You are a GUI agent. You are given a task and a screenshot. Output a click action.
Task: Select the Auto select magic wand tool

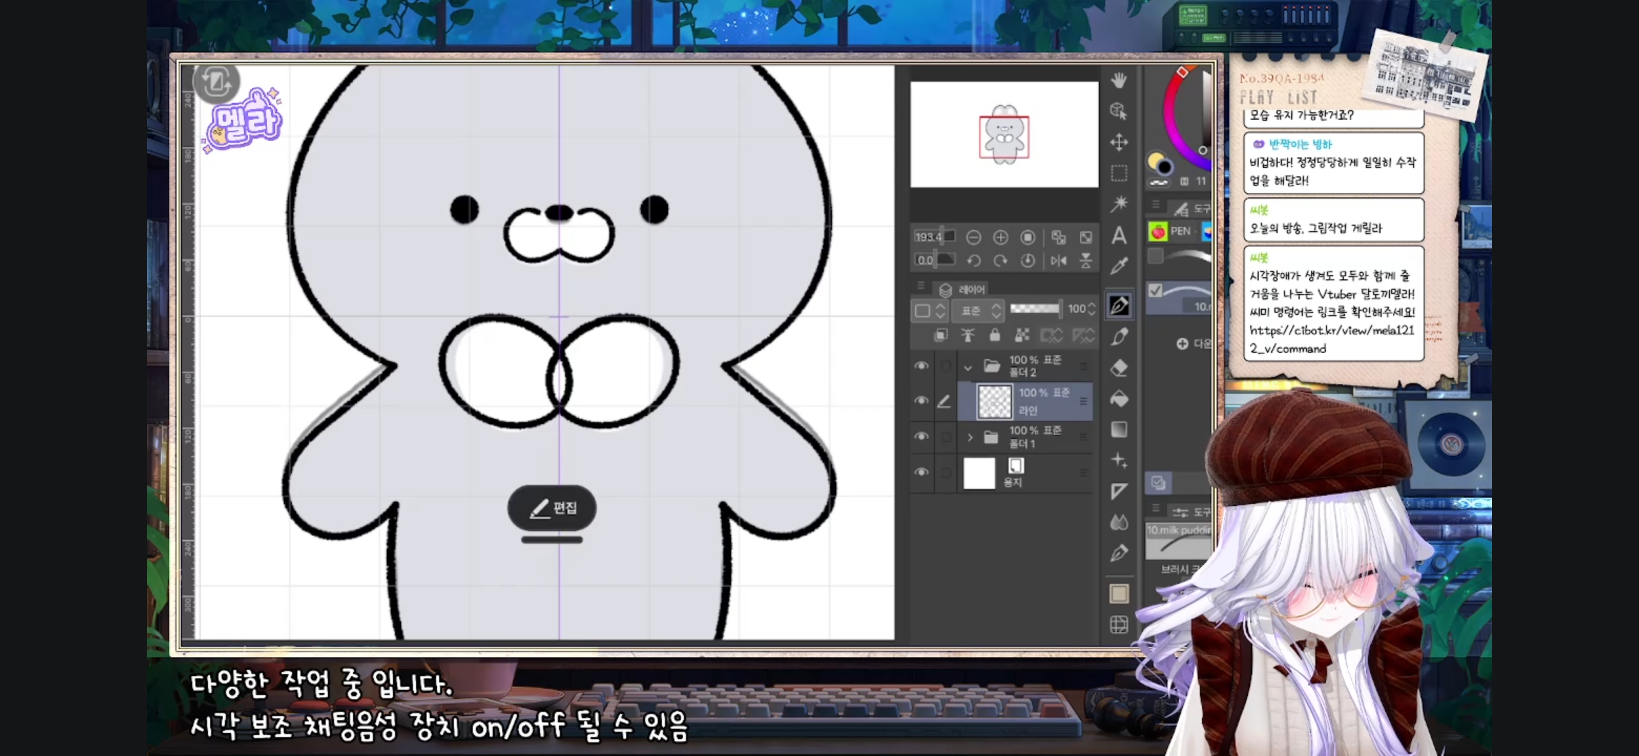1119,204
